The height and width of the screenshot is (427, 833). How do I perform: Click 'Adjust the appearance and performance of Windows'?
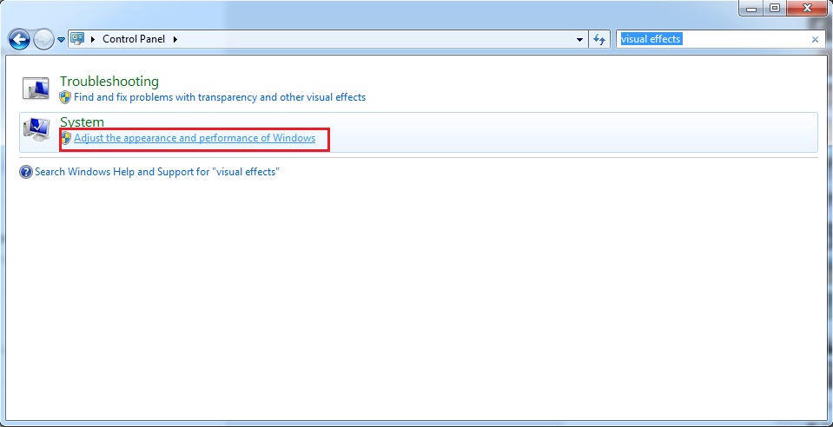[195, 138]
